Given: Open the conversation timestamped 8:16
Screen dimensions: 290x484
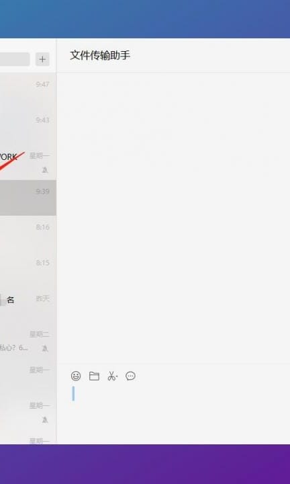Looking at the screenshot, I should coord(28,234).
